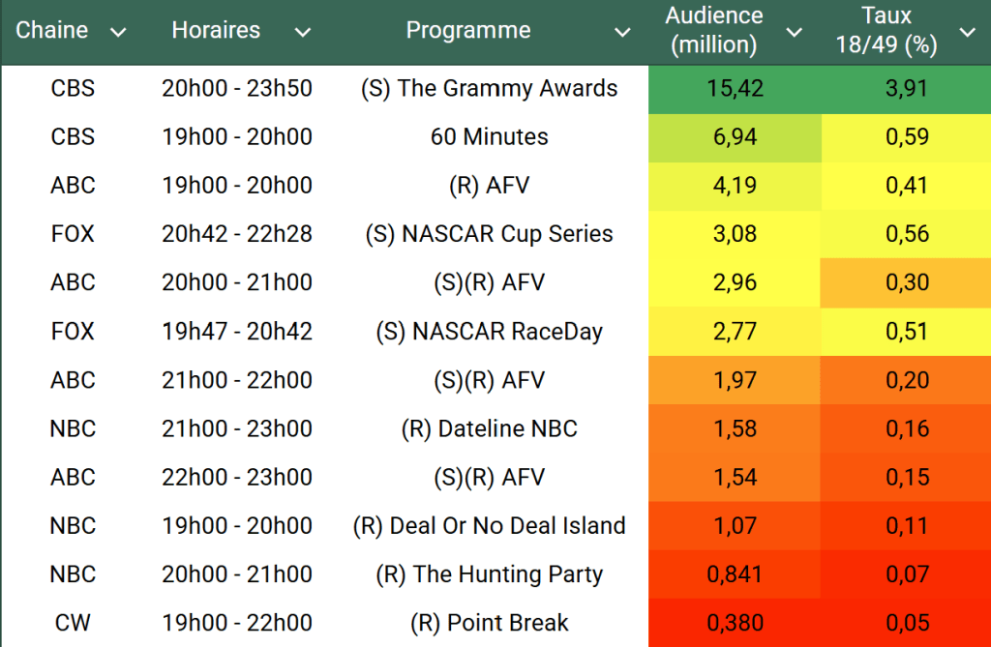This screenshot has width=991, height=647.
Task: Select The Grammy Awards programme cell
Action: [x=489, y=89]
